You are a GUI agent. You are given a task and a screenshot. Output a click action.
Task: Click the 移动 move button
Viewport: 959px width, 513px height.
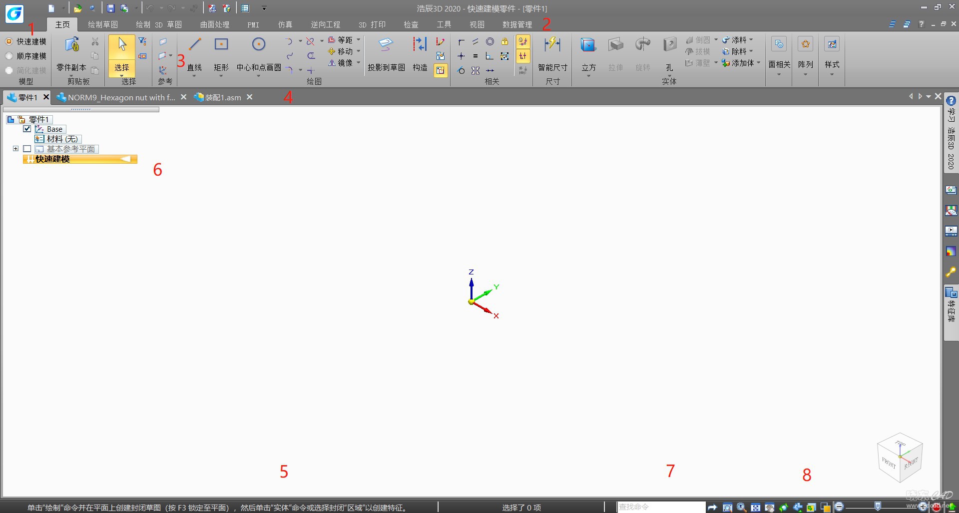[x=341, y=51]
